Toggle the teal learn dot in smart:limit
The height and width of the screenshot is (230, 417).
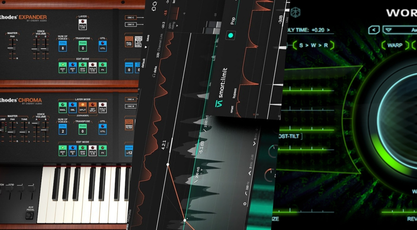[230, 35]
